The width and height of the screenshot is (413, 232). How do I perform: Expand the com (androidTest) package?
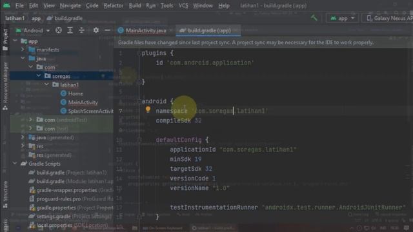(31, 120)
